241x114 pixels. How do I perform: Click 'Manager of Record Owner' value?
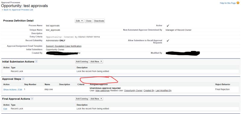(x=178, y=30)
